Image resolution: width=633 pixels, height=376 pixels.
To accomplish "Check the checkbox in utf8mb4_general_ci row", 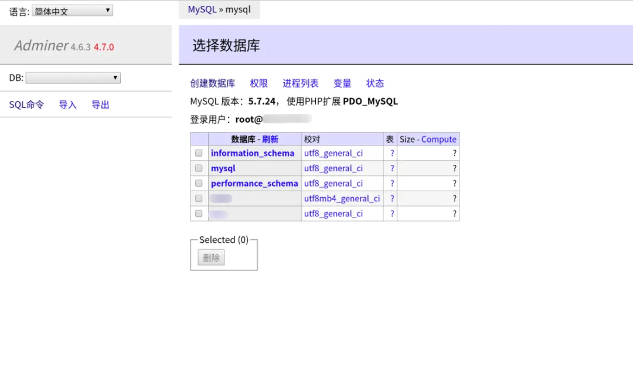I will 199,198.
